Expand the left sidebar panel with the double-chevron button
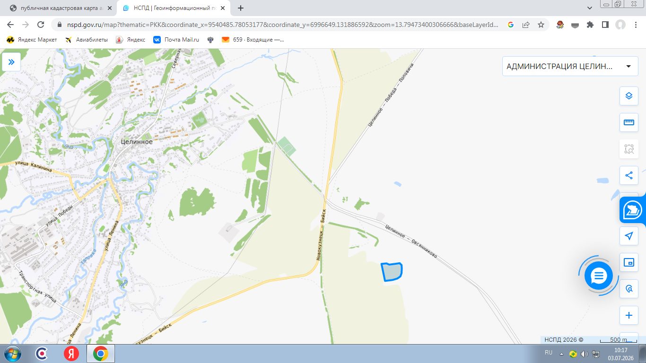The image size is (646, 363). click(11, 62)
